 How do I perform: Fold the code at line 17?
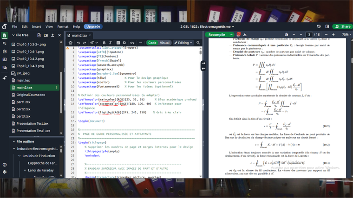[75, 121]
